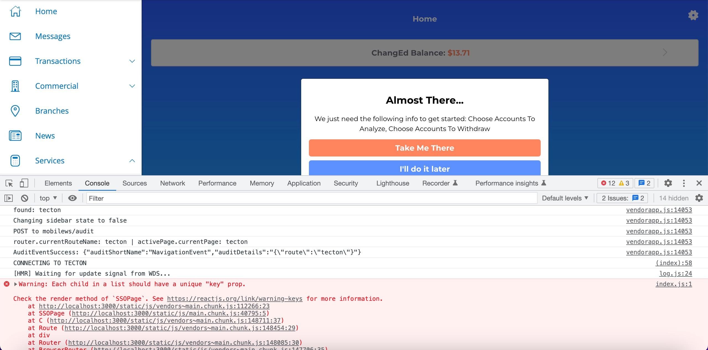Close the DevTools panel
The image size is (708, 350).
(x=699, y=183)
